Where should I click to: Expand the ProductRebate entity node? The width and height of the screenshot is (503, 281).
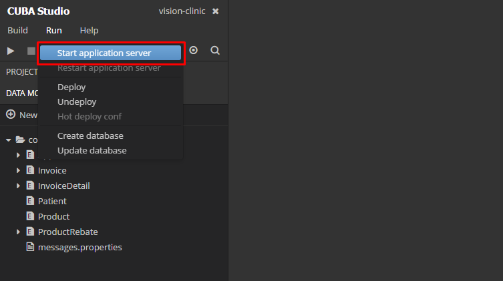tap(19, 232)
